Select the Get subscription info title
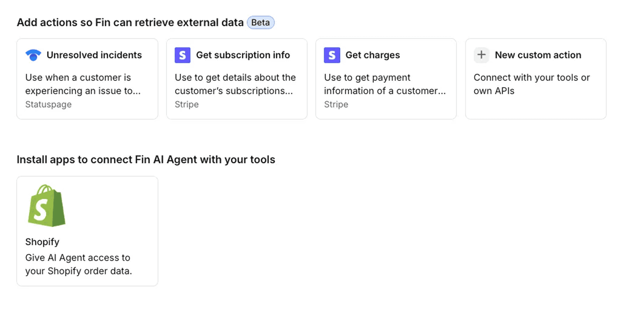The image size is (629, 310). [243, 55]
